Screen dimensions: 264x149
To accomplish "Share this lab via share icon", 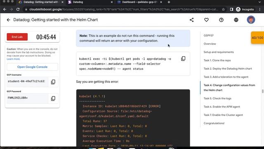I will 191,20.
